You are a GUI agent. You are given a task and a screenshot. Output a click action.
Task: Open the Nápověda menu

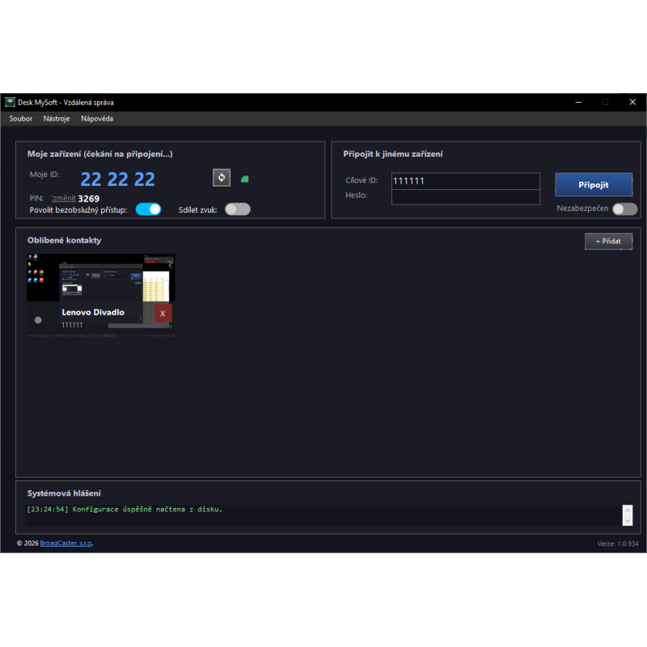[97, 118]
